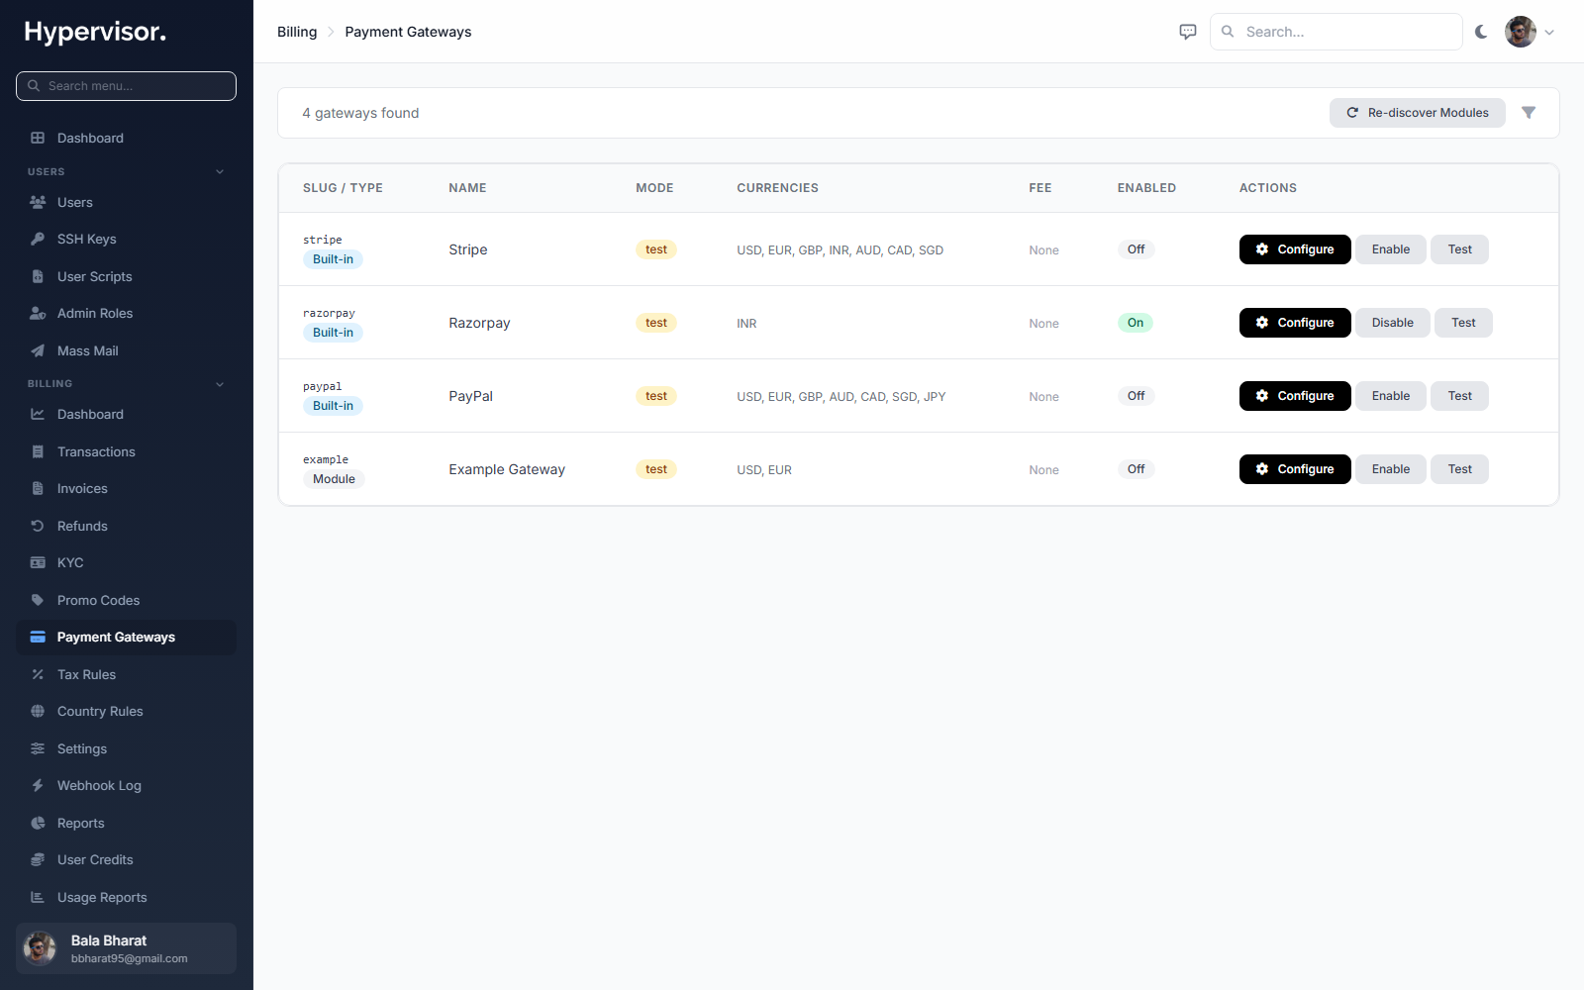Screen dimensions: 1584x990
Task: Select Payment Gateways in sidebar
Action: tap(126, 637)
